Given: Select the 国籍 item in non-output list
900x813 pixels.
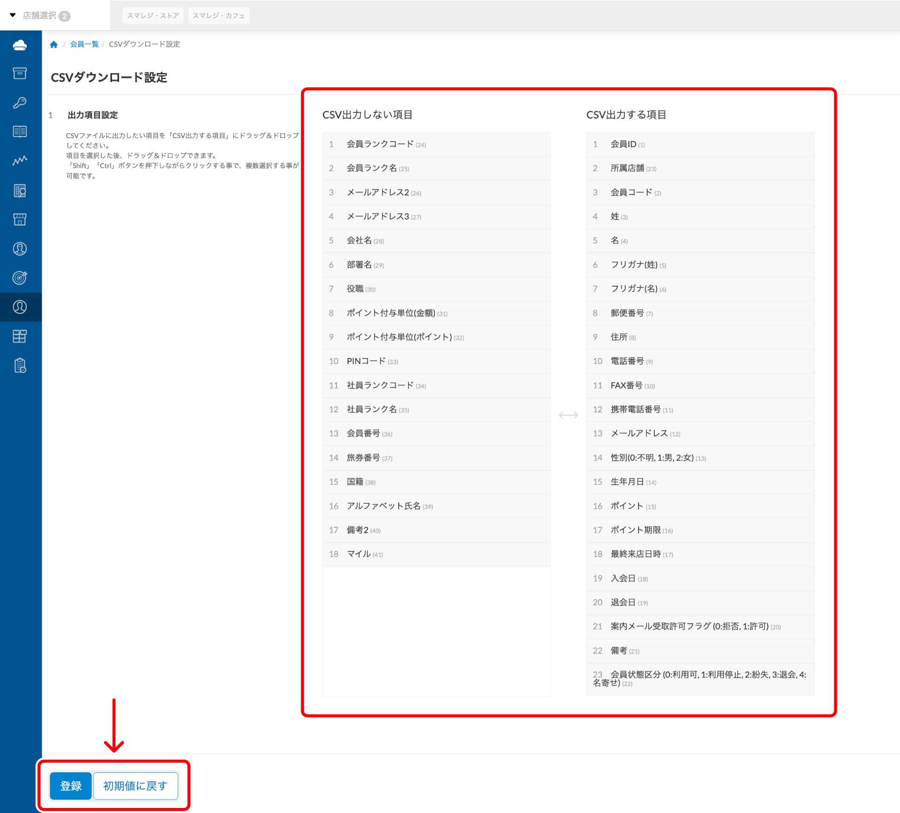Looking at the screenshot, I should pyautogui.click(x=355, y=482).
